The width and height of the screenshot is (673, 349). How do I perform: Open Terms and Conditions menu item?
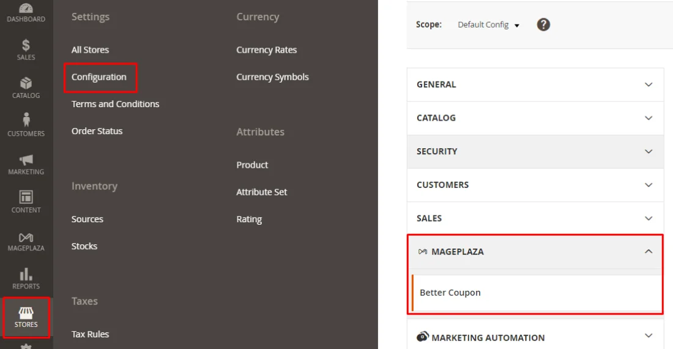coord(115,104)
